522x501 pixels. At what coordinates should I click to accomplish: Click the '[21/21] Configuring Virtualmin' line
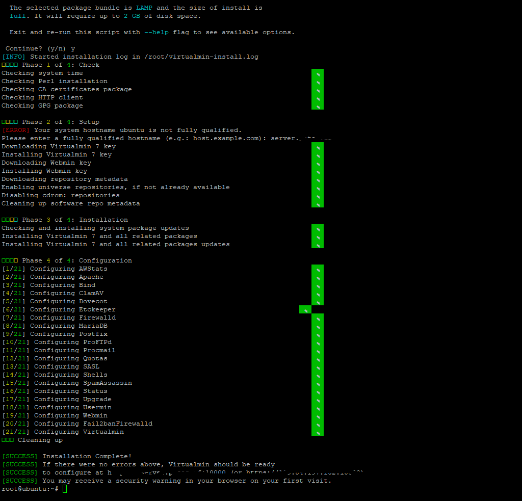point(63,432)
